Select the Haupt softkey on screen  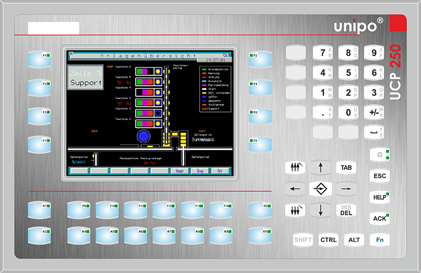180,170
